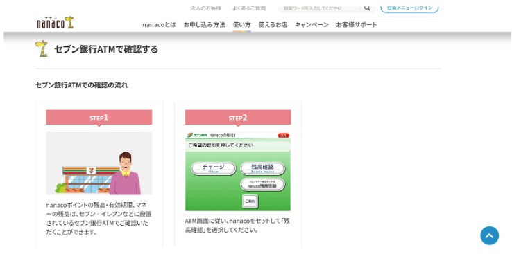
Task: Click the nanaco logo in the header
Action: (56, 23)
